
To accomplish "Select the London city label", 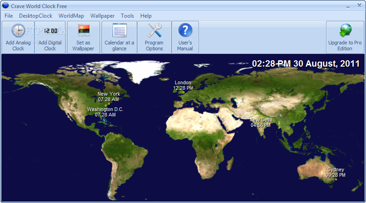I will 183,82.
